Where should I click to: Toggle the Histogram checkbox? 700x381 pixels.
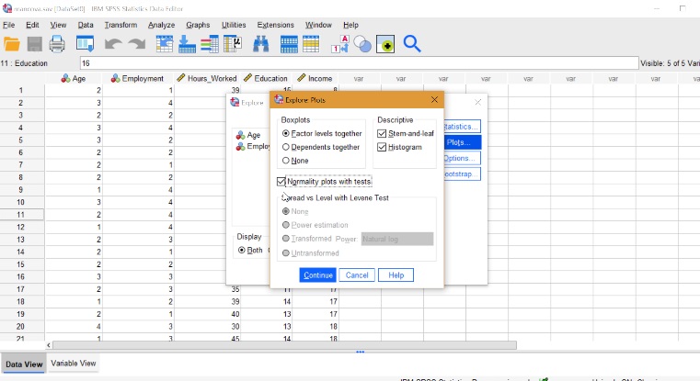382,147
